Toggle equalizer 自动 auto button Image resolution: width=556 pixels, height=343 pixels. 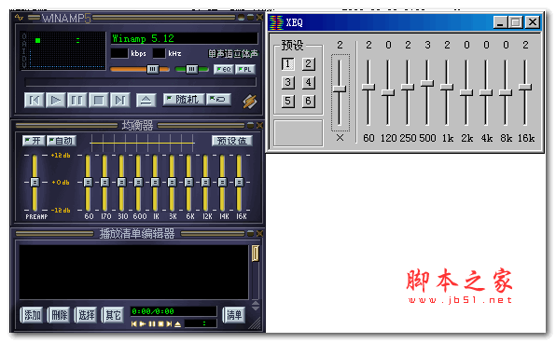tap(62, 141)
